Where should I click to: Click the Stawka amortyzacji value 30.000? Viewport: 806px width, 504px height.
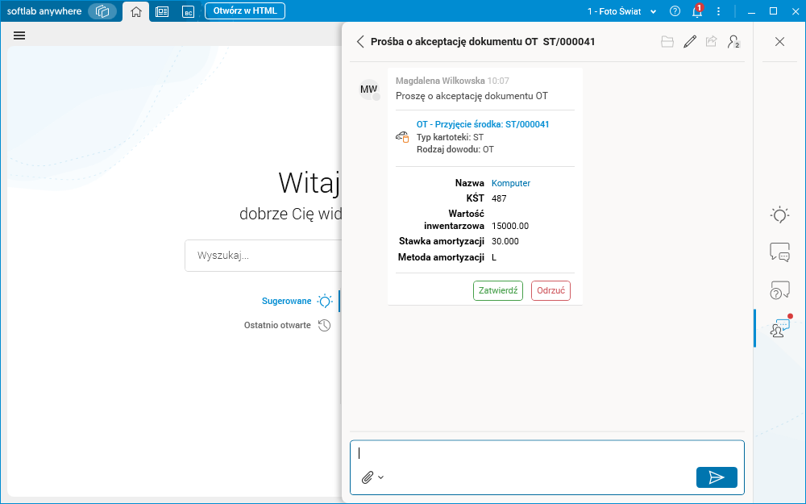pos(505,241)
